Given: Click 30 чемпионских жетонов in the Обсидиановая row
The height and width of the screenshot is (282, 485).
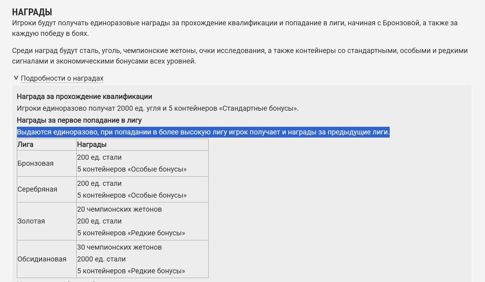Looking at the screenshot, I should pos(119,247).
